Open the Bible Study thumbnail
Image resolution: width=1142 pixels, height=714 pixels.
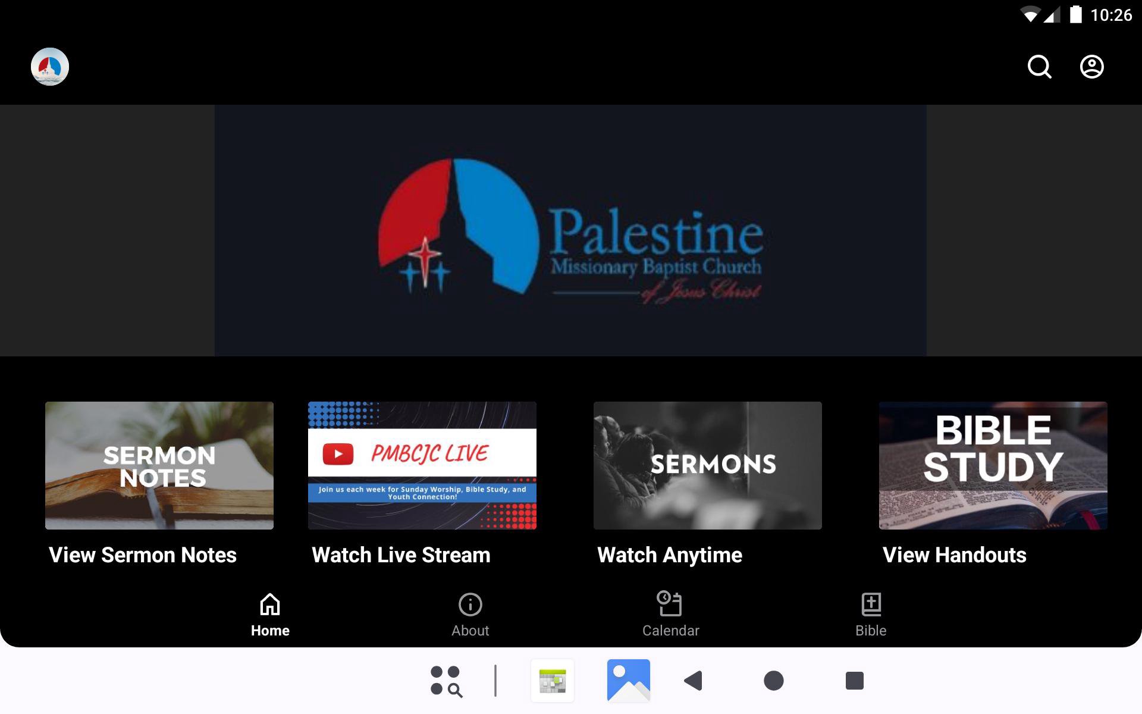993,465
